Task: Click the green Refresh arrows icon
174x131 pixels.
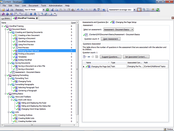Action: (158, 10)
